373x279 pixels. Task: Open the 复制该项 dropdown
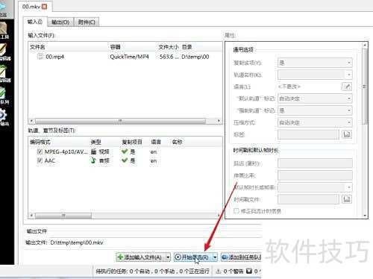pyautogui.click(x=315, y=63)
